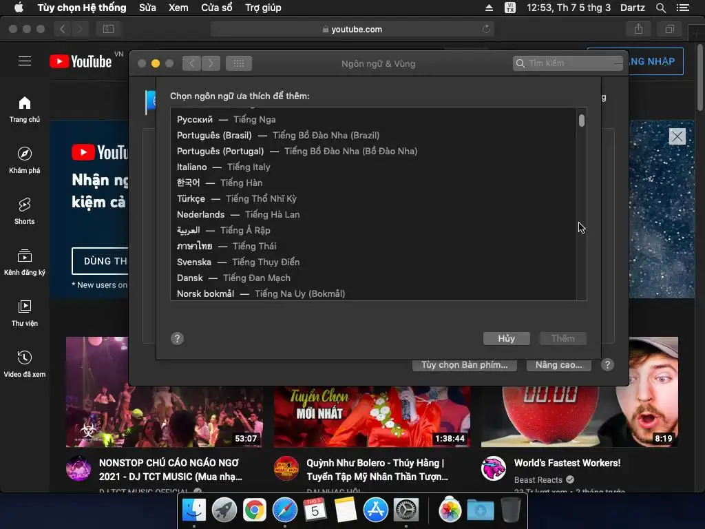Reload the youtube.com page

click(x=486, y=29)
